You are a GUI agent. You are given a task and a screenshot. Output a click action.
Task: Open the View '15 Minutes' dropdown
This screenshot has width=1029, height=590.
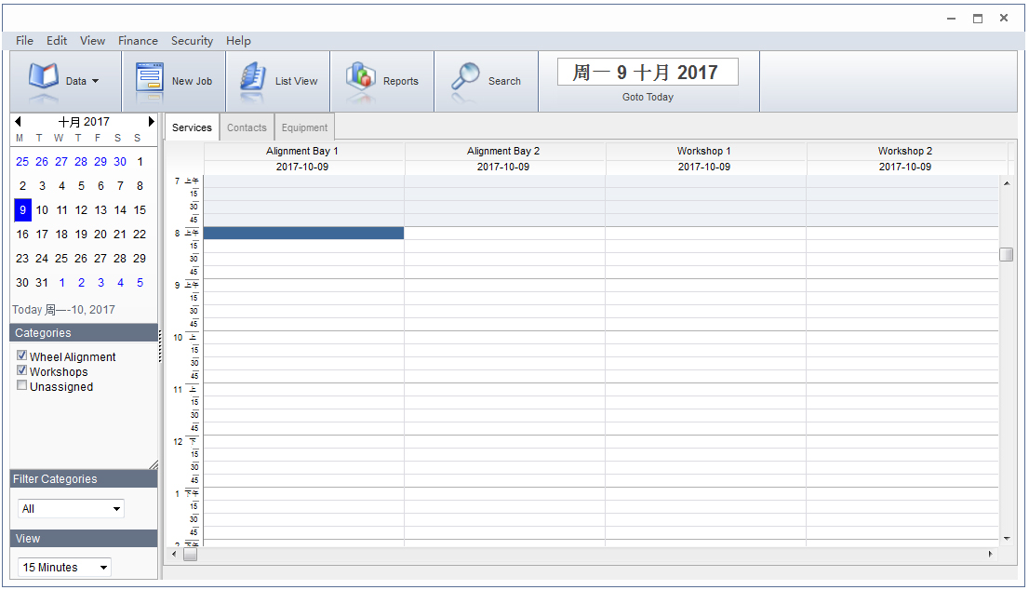coord(64,568)
